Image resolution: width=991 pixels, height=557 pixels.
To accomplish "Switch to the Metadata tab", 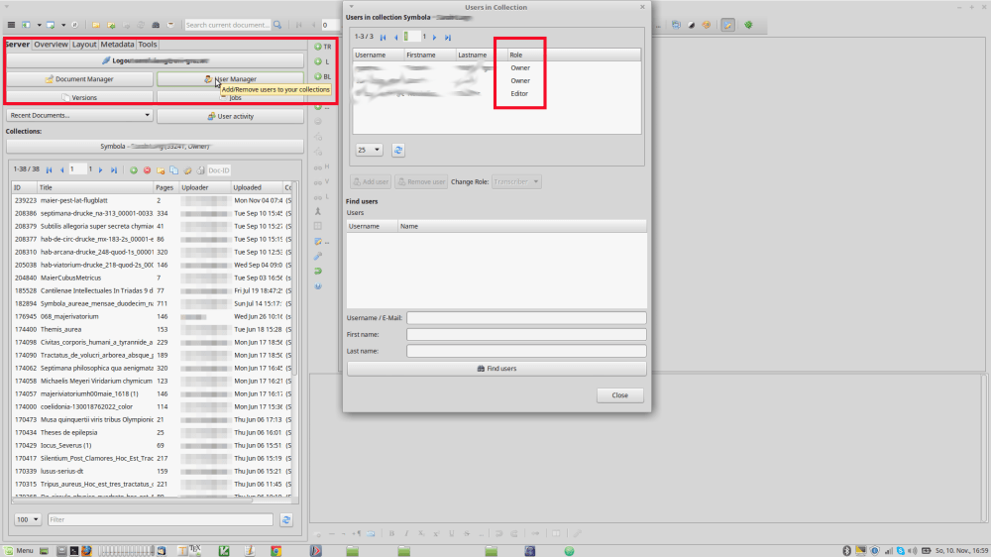I will point(117,45).
